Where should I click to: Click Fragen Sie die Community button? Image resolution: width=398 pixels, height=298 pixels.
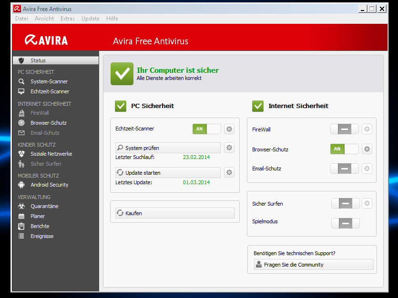click(x=314, y=265)
